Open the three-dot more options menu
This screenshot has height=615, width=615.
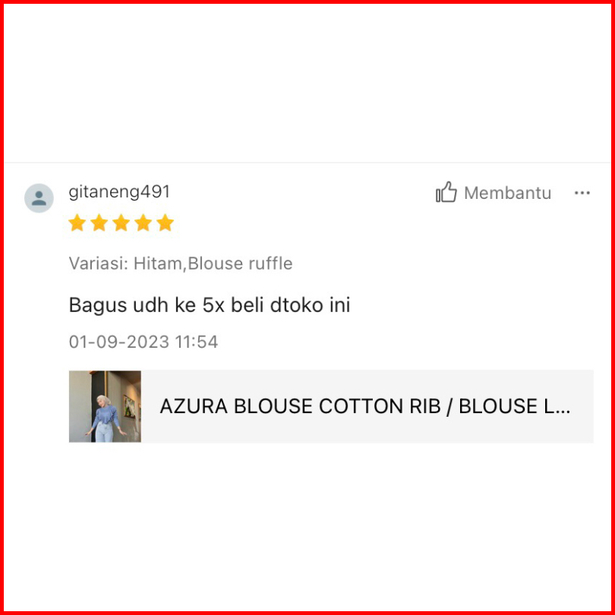[x=582, y=193]
